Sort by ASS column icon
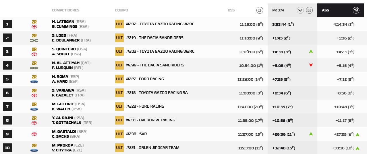The image size is (367, 154). point(356,10)
